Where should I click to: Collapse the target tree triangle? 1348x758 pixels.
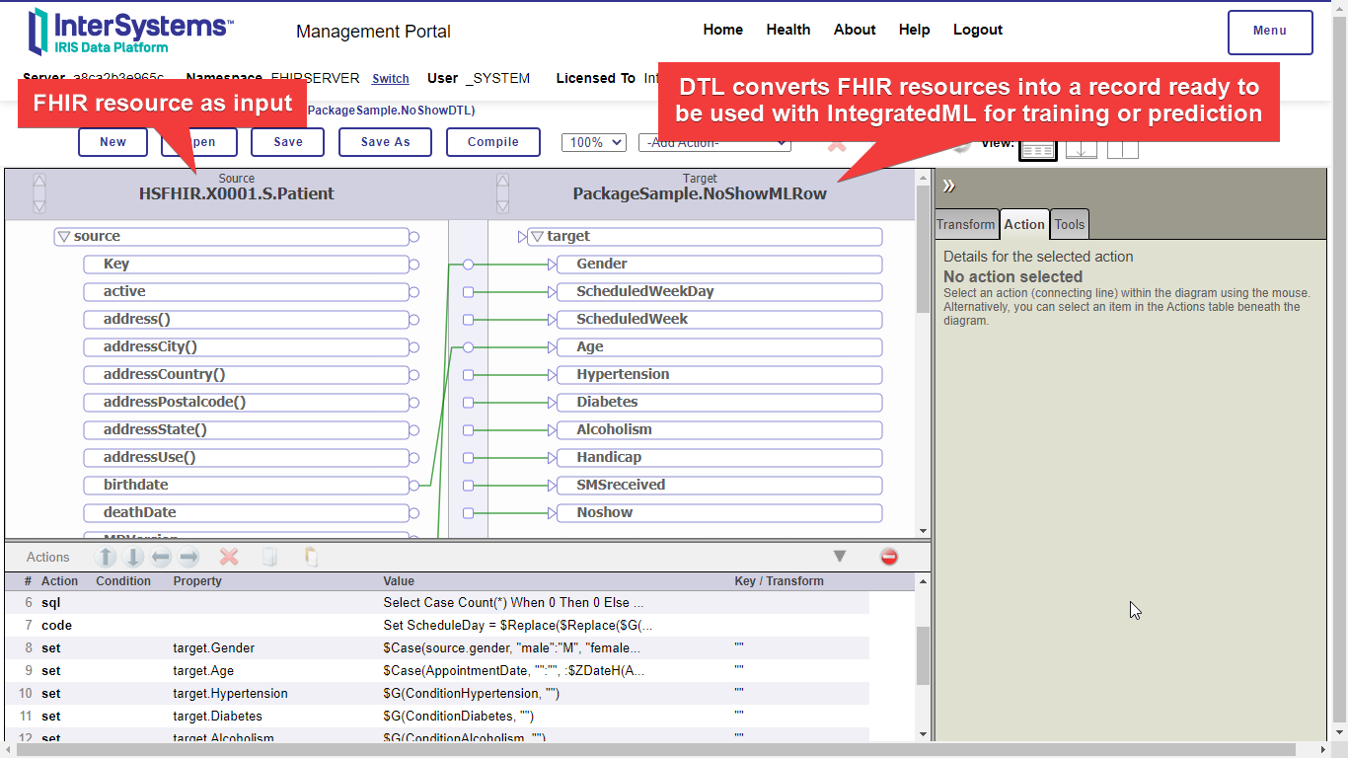click(x=537, y=236)
